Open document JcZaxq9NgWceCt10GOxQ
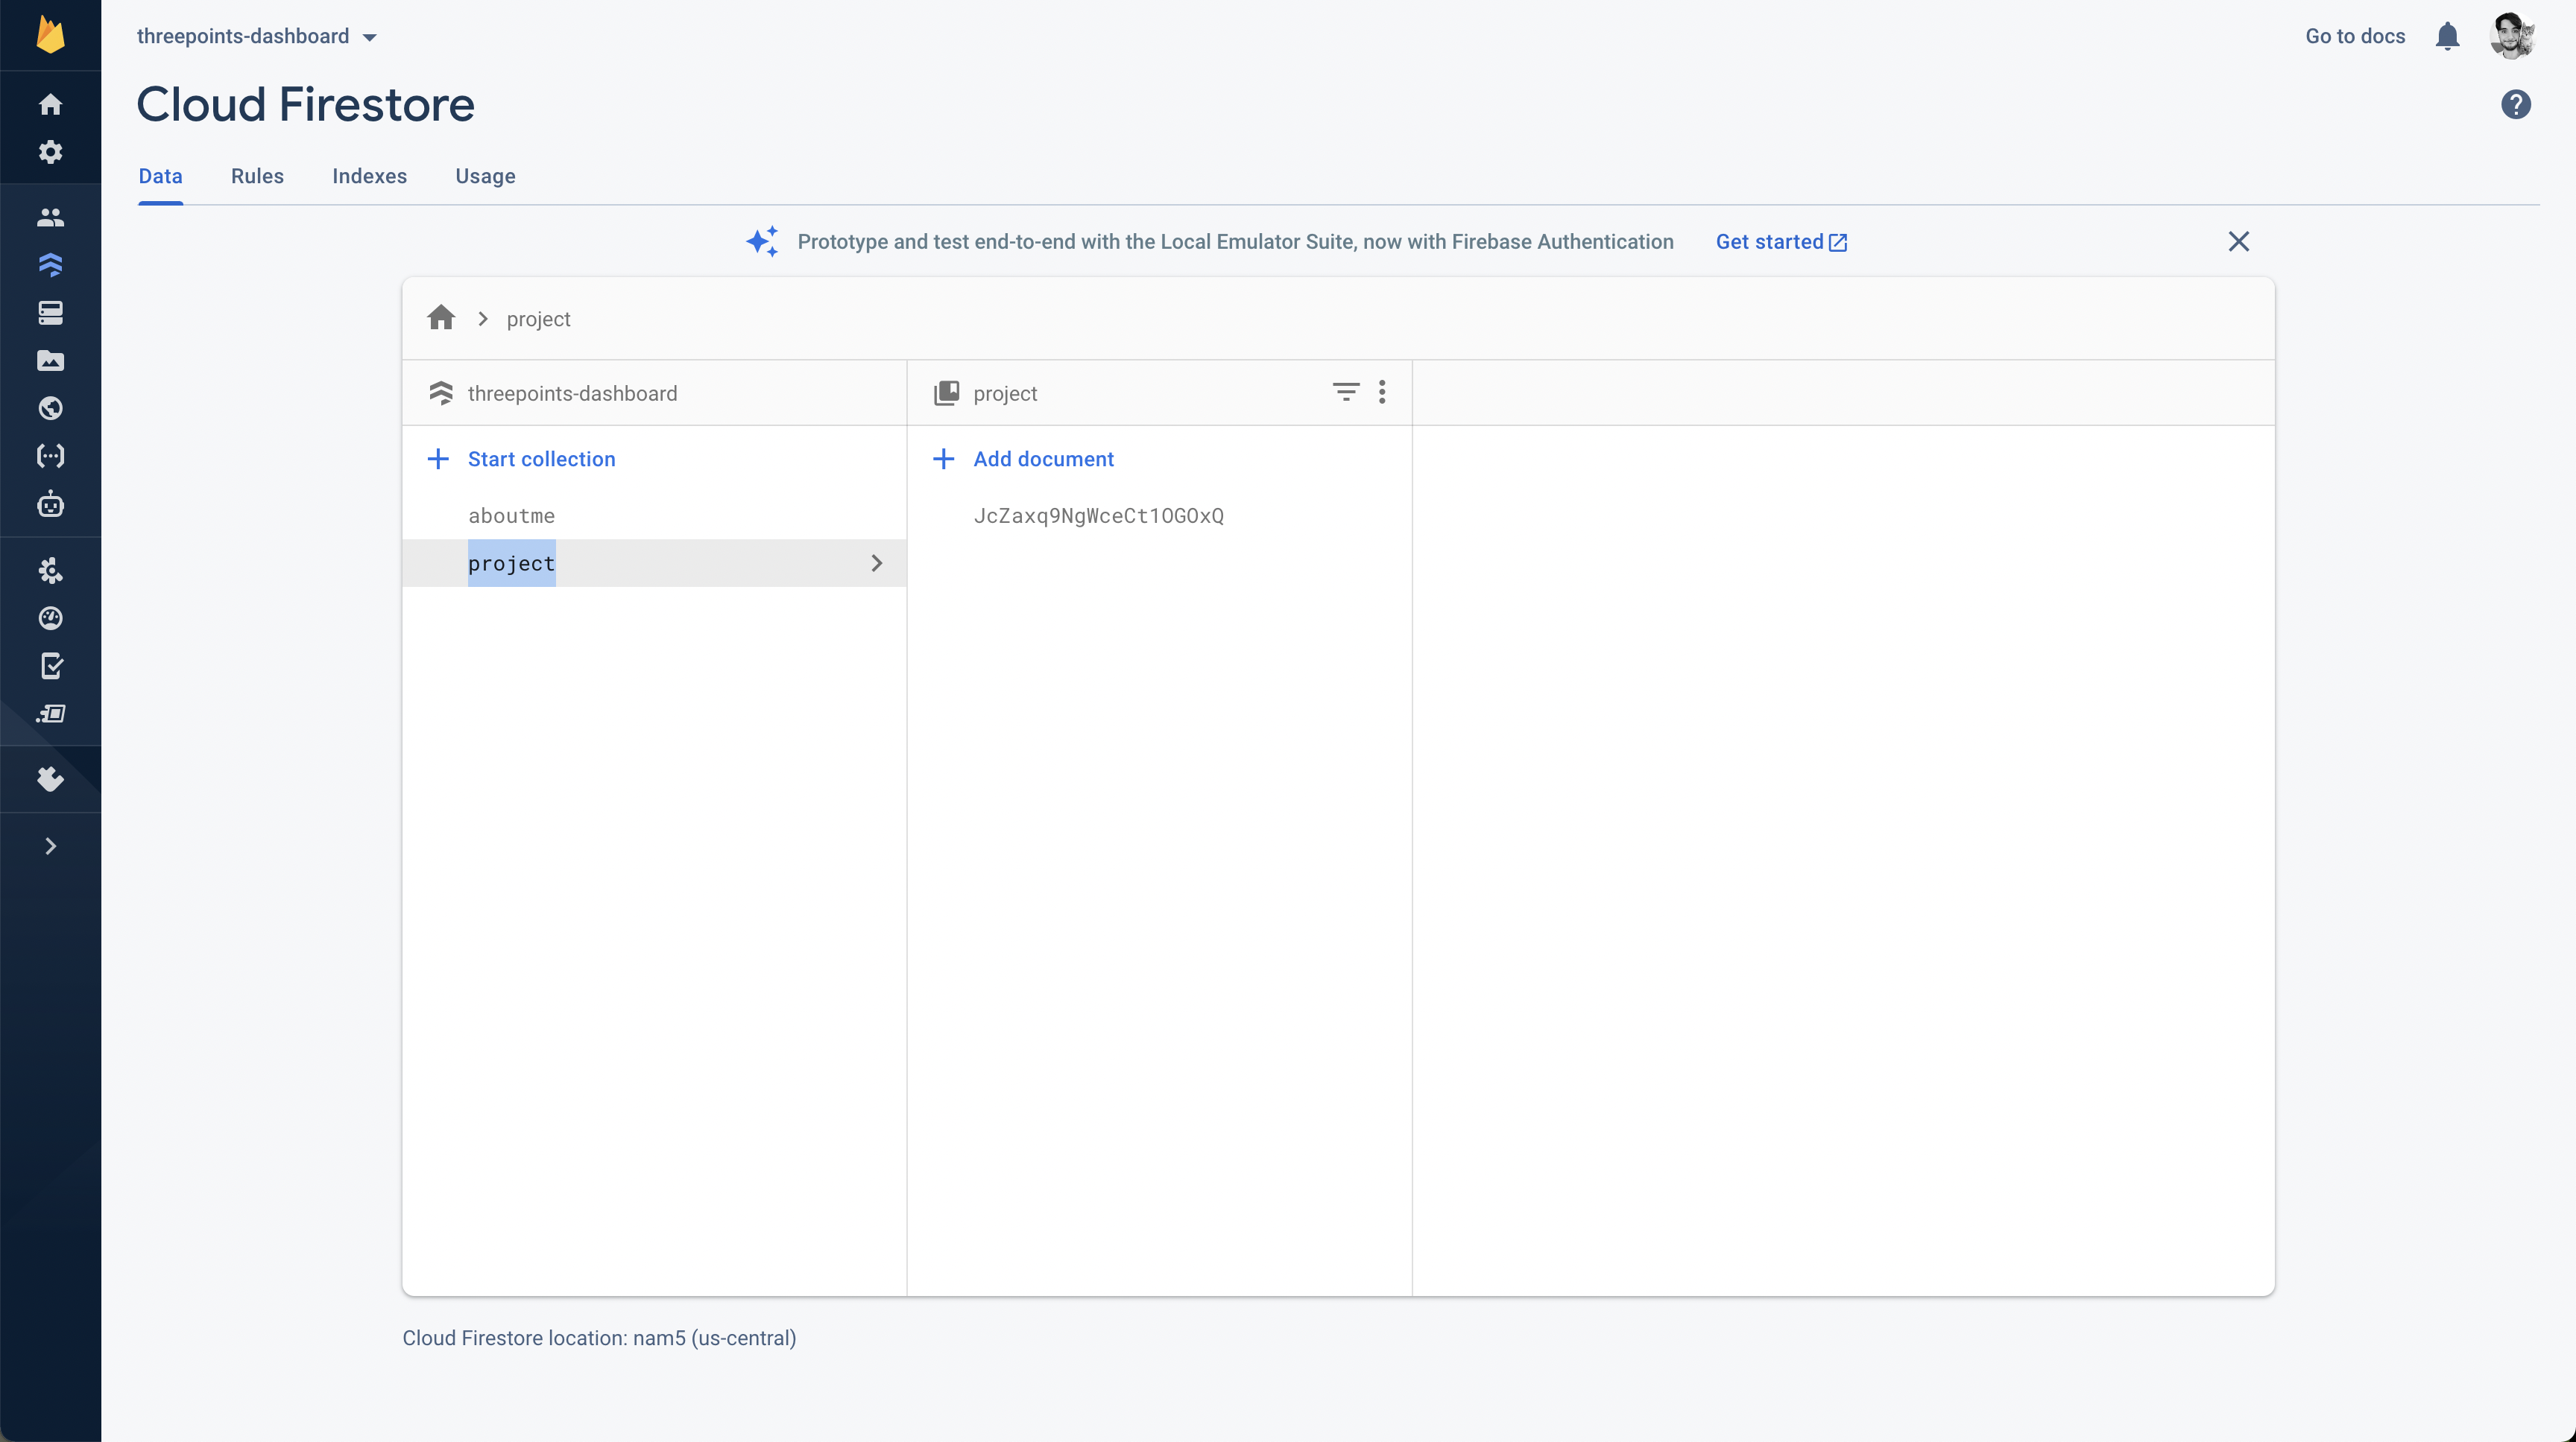The image size is (2576, 1442). 1098,515
